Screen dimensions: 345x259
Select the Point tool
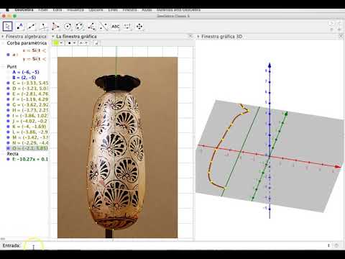point(20,27)
